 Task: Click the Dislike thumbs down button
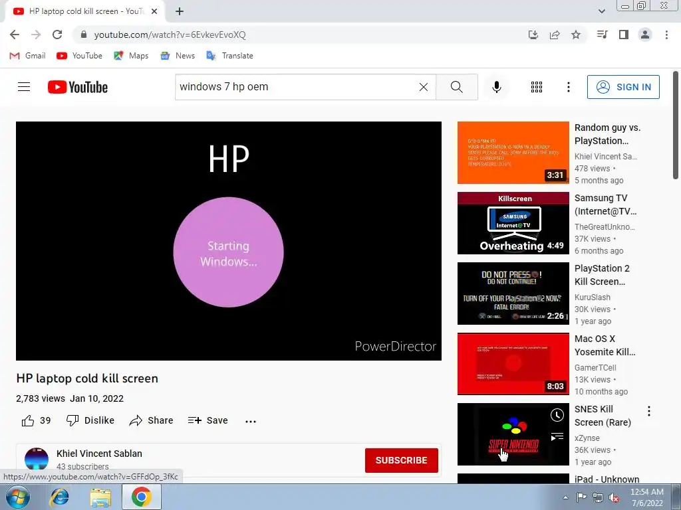pyautogui.click(x=90, y=420)
